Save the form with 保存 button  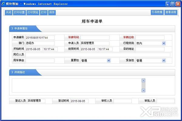(52, 12)
